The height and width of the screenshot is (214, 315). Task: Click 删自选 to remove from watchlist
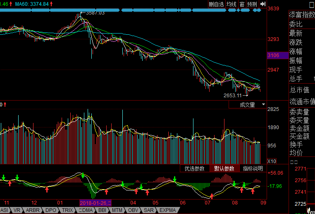tap(216, 4)
